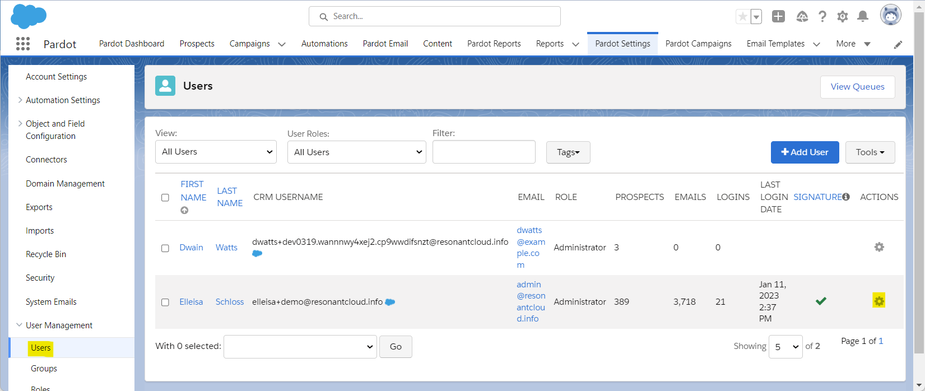
Task: Open the Notifications bell
Action: (x=863, y=16)
